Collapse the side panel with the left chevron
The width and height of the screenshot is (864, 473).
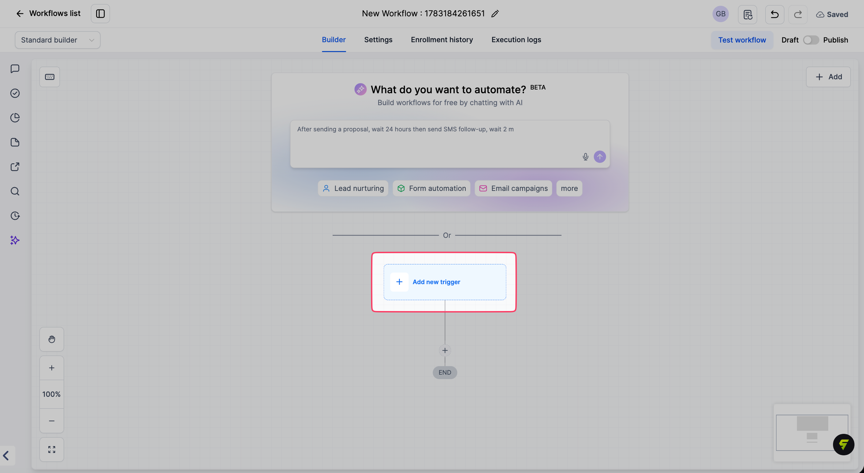click(6, 455)
